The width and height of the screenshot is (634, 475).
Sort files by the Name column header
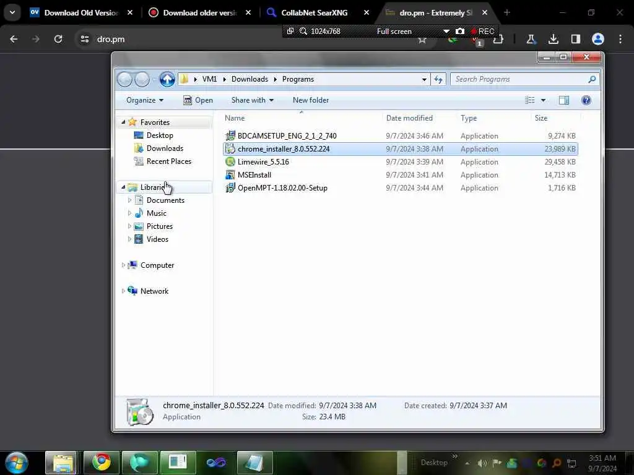pyautogui.click(x=235, y=118)
